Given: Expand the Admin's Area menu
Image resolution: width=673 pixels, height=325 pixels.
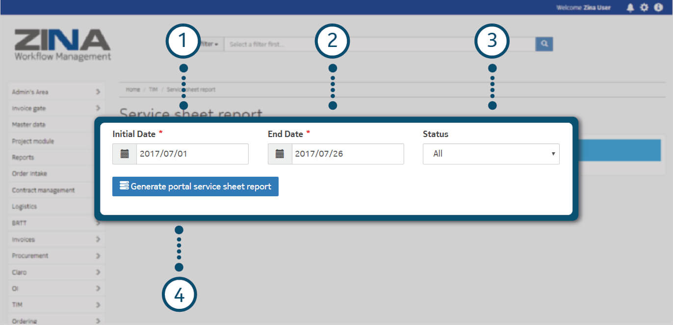Looking at the screenshot, I should click(x=56, y=92).
